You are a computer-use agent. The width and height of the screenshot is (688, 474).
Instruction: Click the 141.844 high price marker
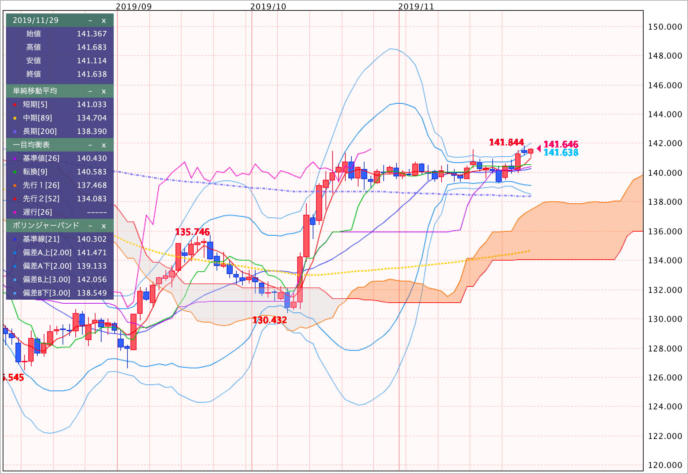click(x=506, y=143)
